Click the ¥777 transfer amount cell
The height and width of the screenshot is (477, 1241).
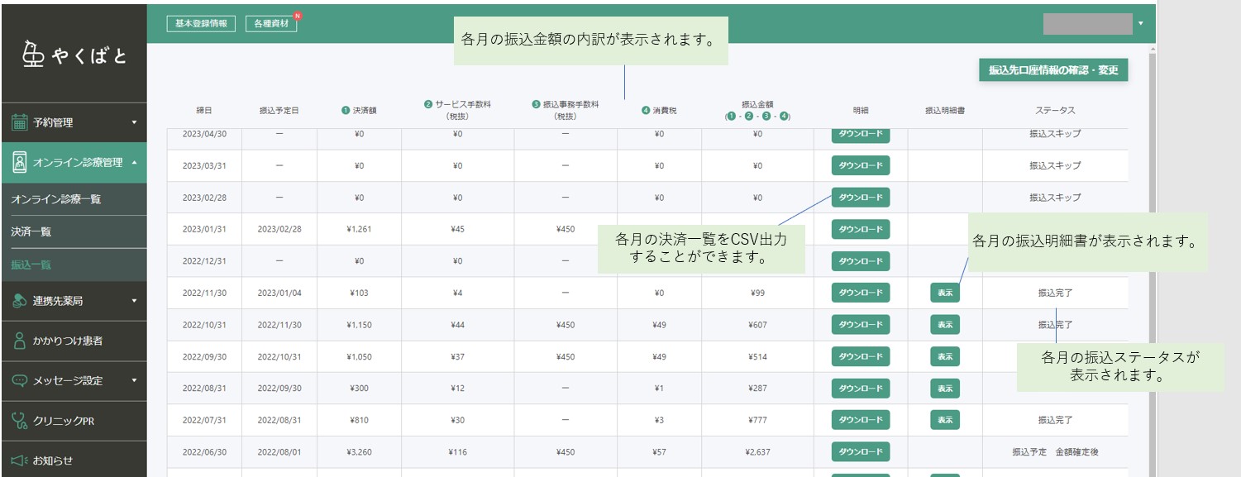tap(757, 421)
